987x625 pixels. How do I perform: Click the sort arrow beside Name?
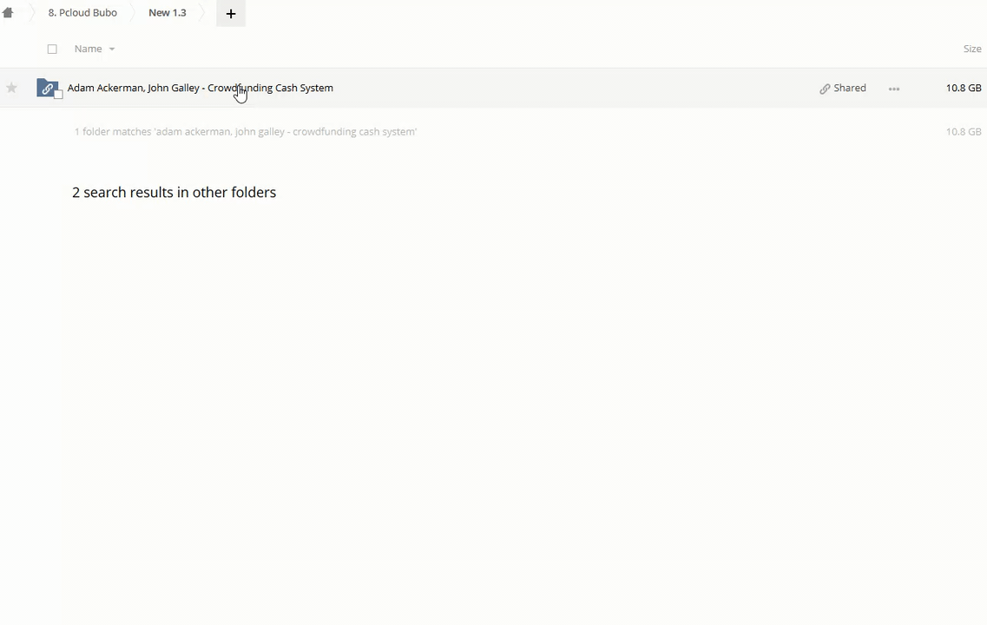[x=112, y=49]
